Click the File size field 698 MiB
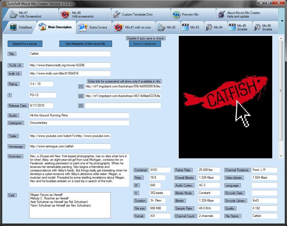Viewport: 287px width, 226px height. 158,208
